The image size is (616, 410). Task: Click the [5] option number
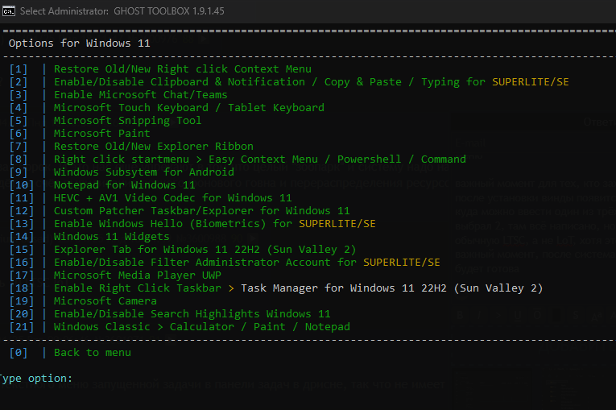pos(19,121)
